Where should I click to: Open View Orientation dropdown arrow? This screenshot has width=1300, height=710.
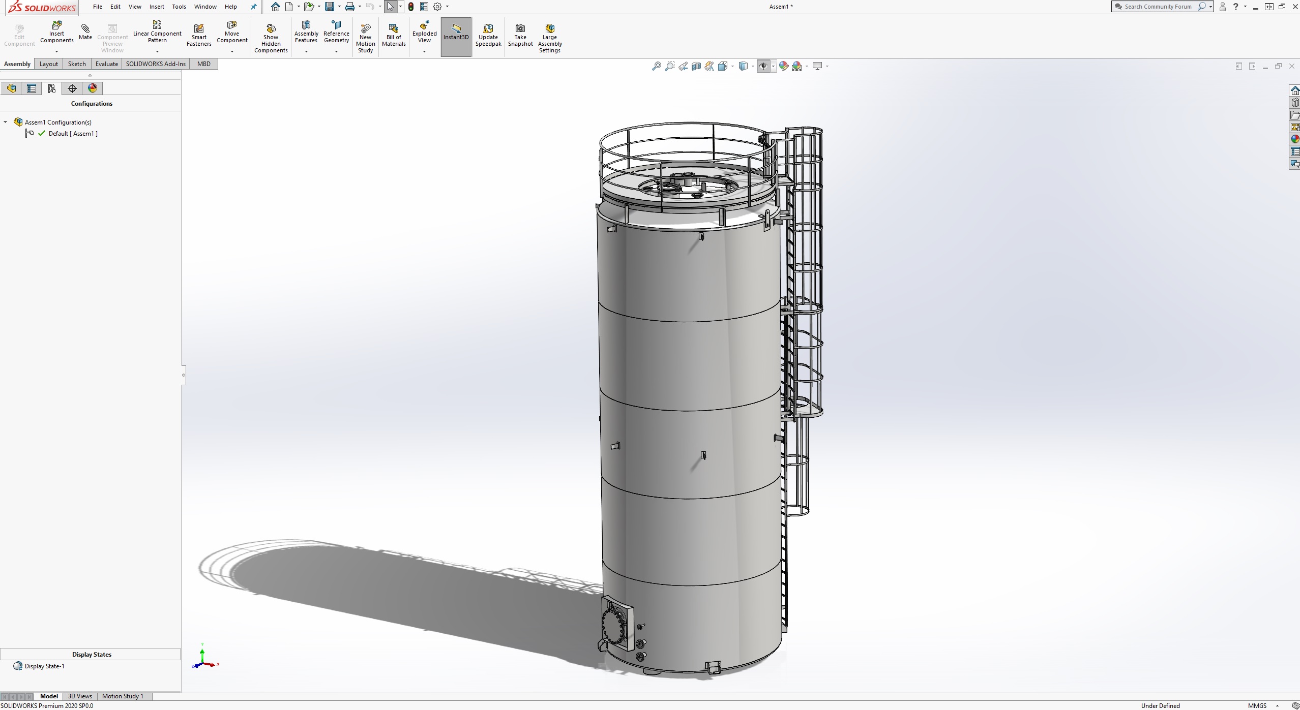[x=732, y=66]
